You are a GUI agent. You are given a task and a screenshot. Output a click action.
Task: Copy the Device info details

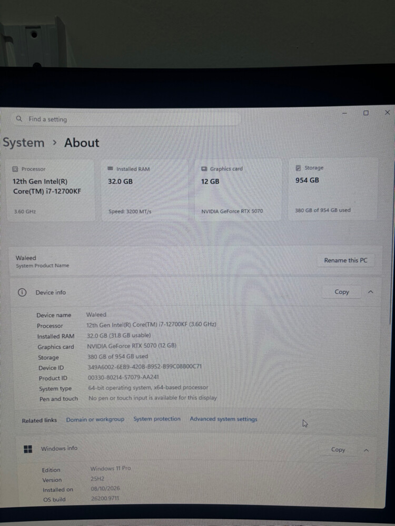click(x=342, y=292)
